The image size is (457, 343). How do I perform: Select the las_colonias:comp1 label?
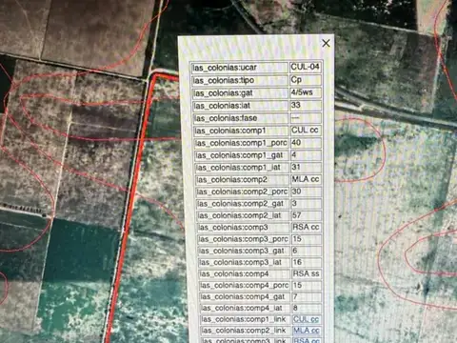(230, 131)
